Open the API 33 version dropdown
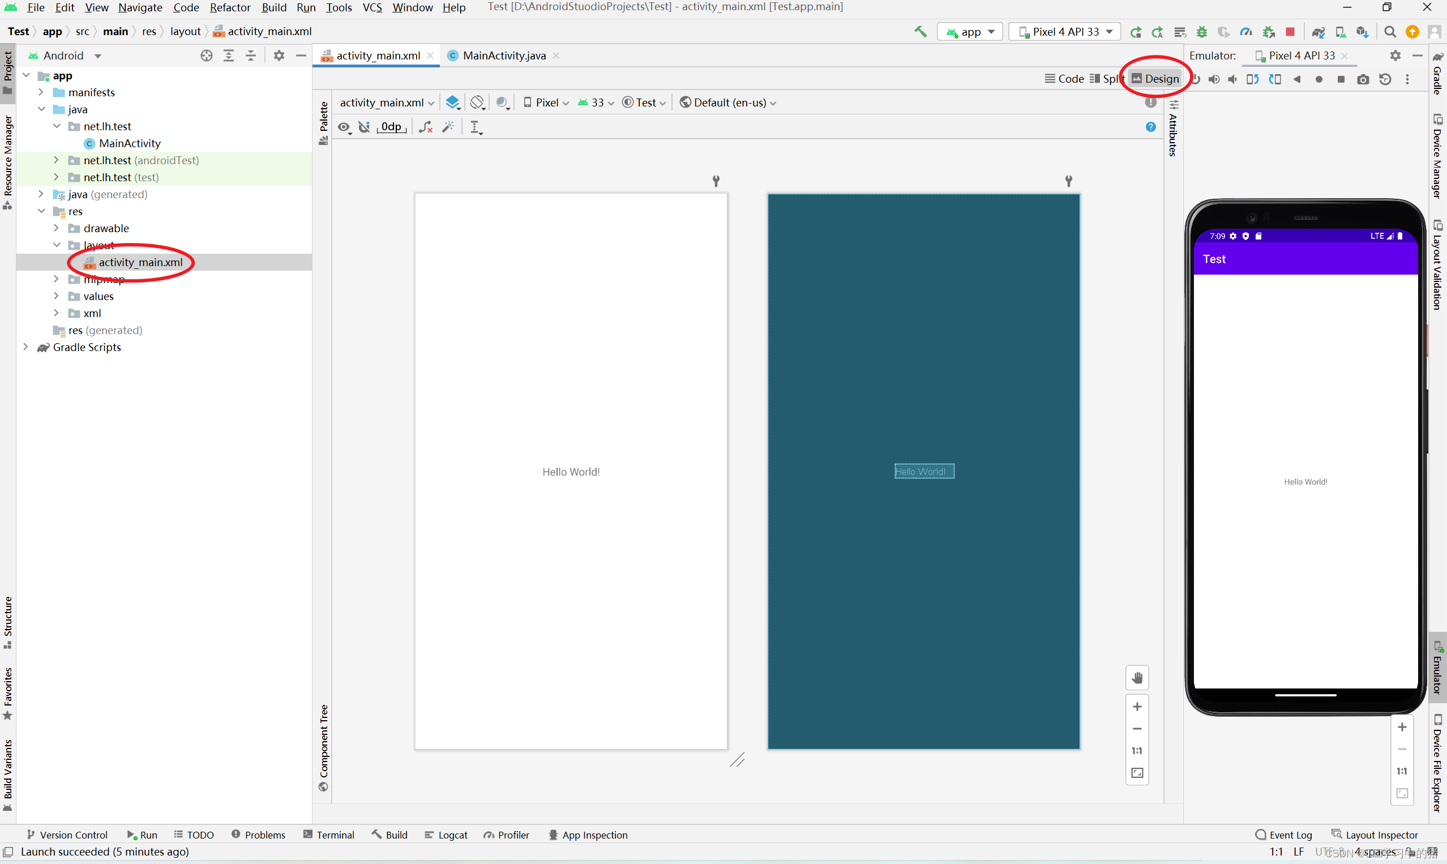The image size is (1447, 864). click(596, 102)
